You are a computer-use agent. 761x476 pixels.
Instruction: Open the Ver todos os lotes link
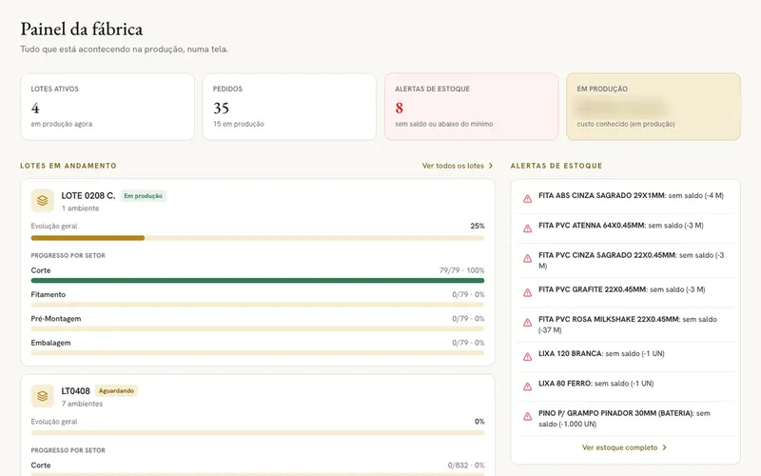(458, 166)
